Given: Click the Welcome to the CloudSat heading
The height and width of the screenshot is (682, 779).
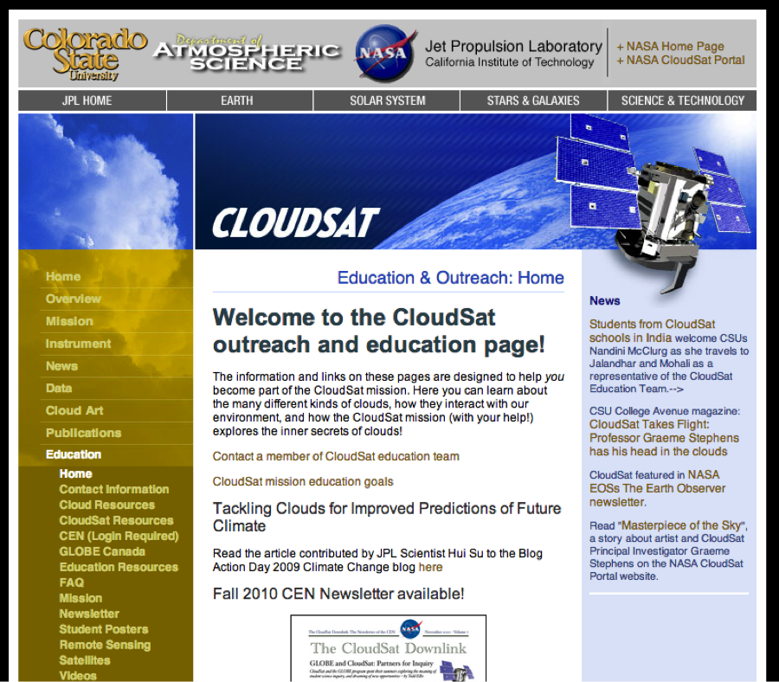Looking at the screenshot, I should 378,331.
